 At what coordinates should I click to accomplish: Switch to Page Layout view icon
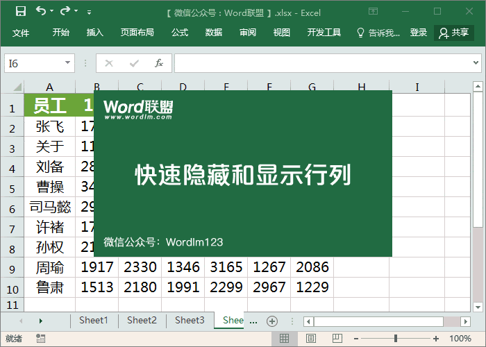pos(311,339)
